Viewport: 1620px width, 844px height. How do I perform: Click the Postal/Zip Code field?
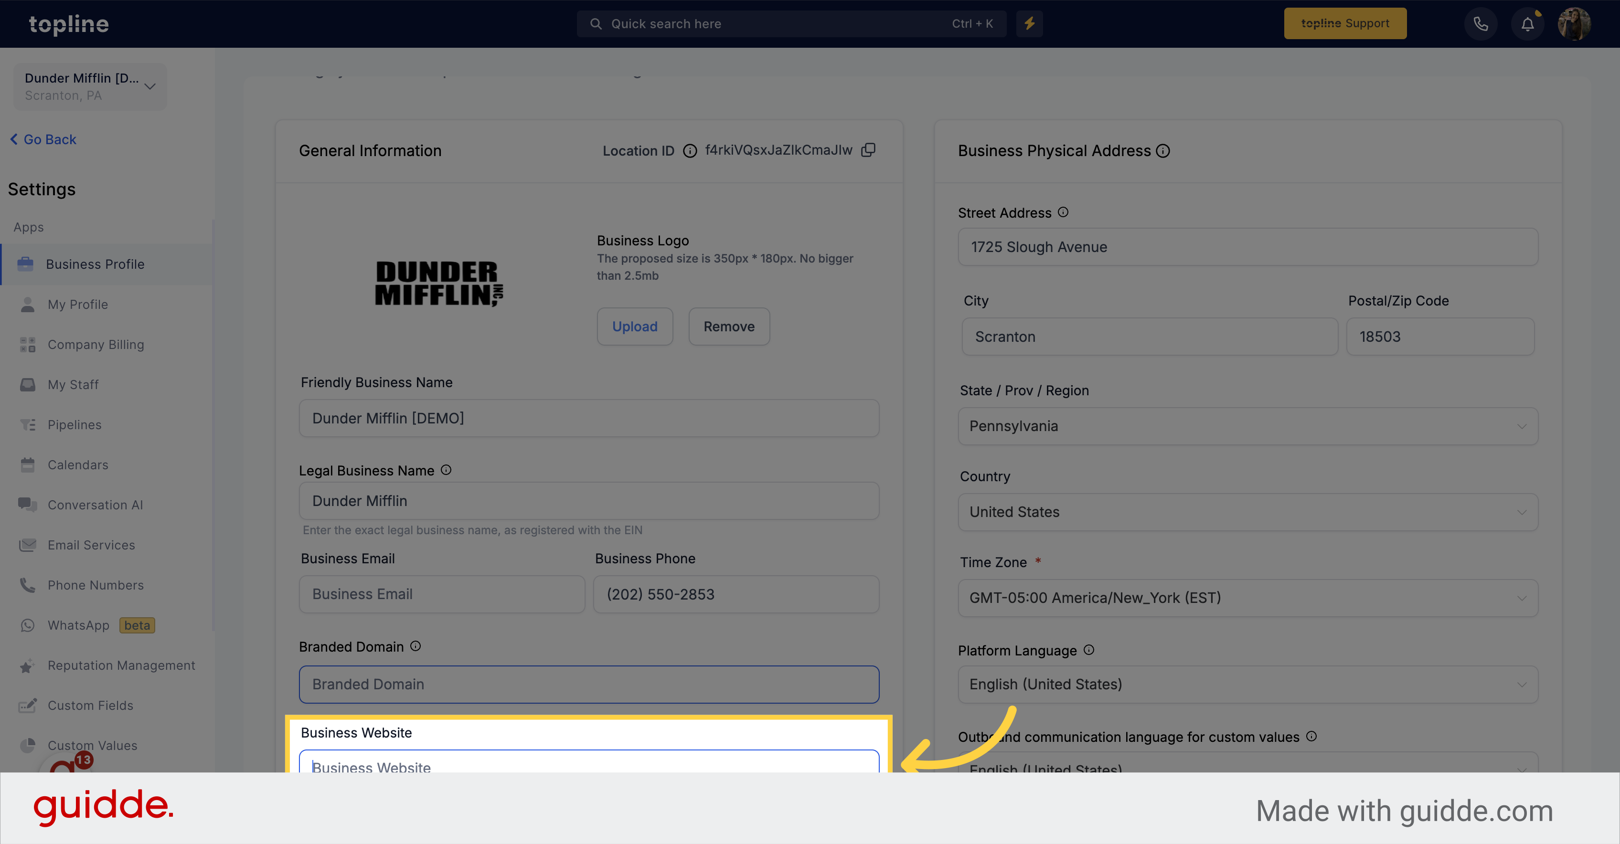(1440, 336)
